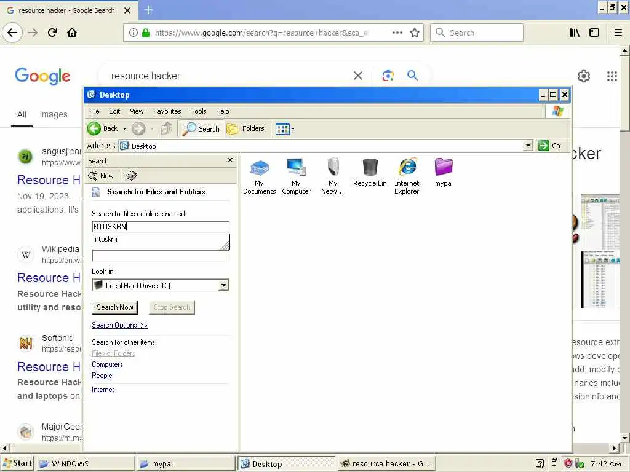
Task: Click the browser vertical scrollbar down arrow
Action: click(x=624, y=438)
